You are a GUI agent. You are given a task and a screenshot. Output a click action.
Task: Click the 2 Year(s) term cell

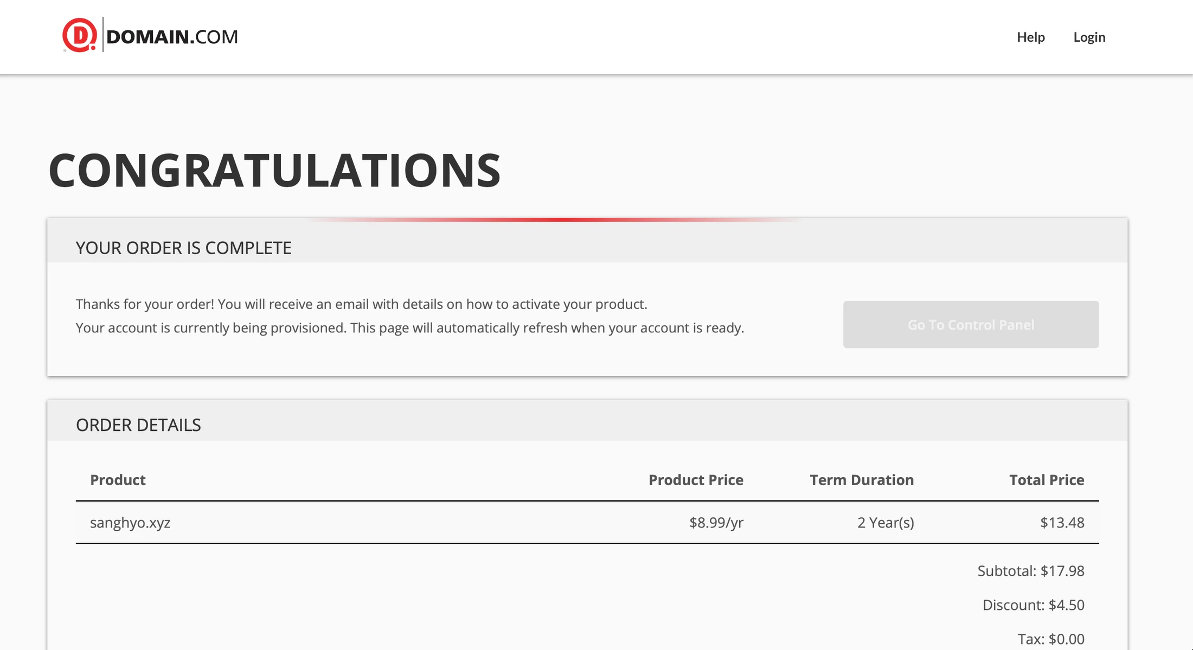click(x=886, y=523)
